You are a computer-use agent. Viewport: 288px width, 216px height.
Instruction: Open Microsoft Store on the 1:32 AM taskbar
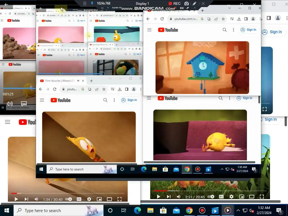coord(163,210)
